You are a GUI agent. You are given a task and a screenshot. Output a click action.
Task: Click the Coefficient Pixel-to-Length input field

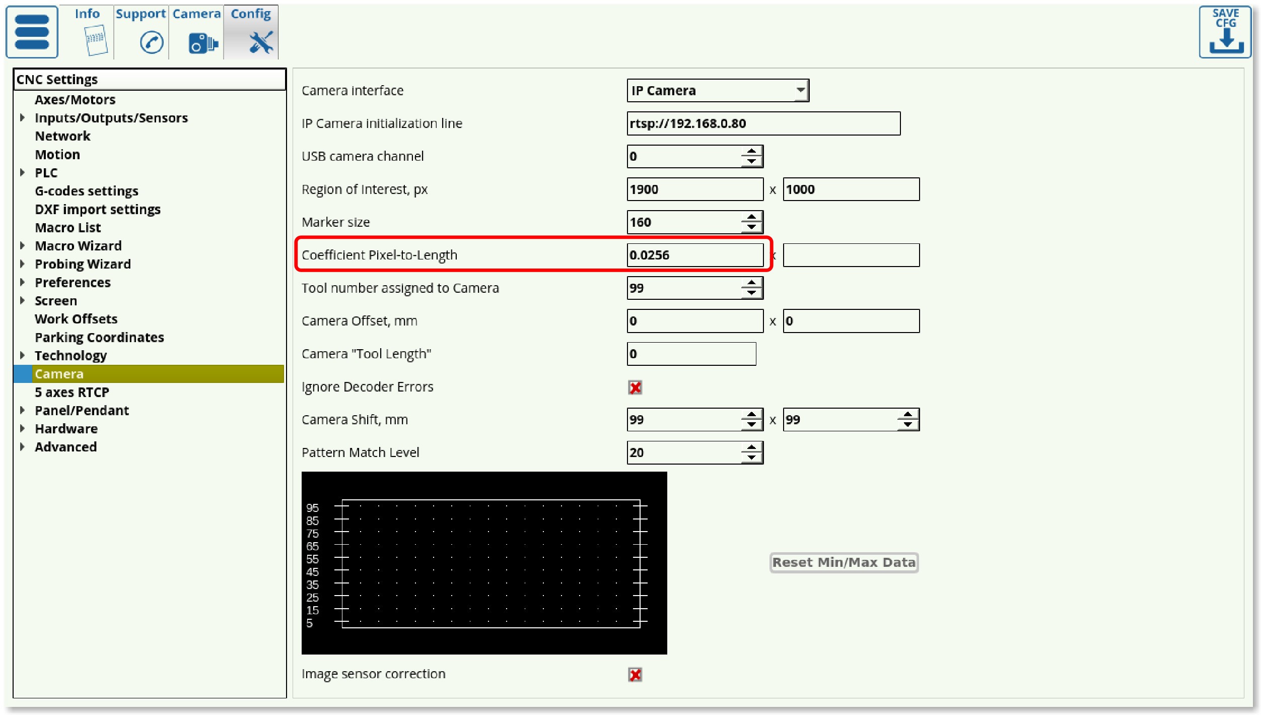(693, 255)
